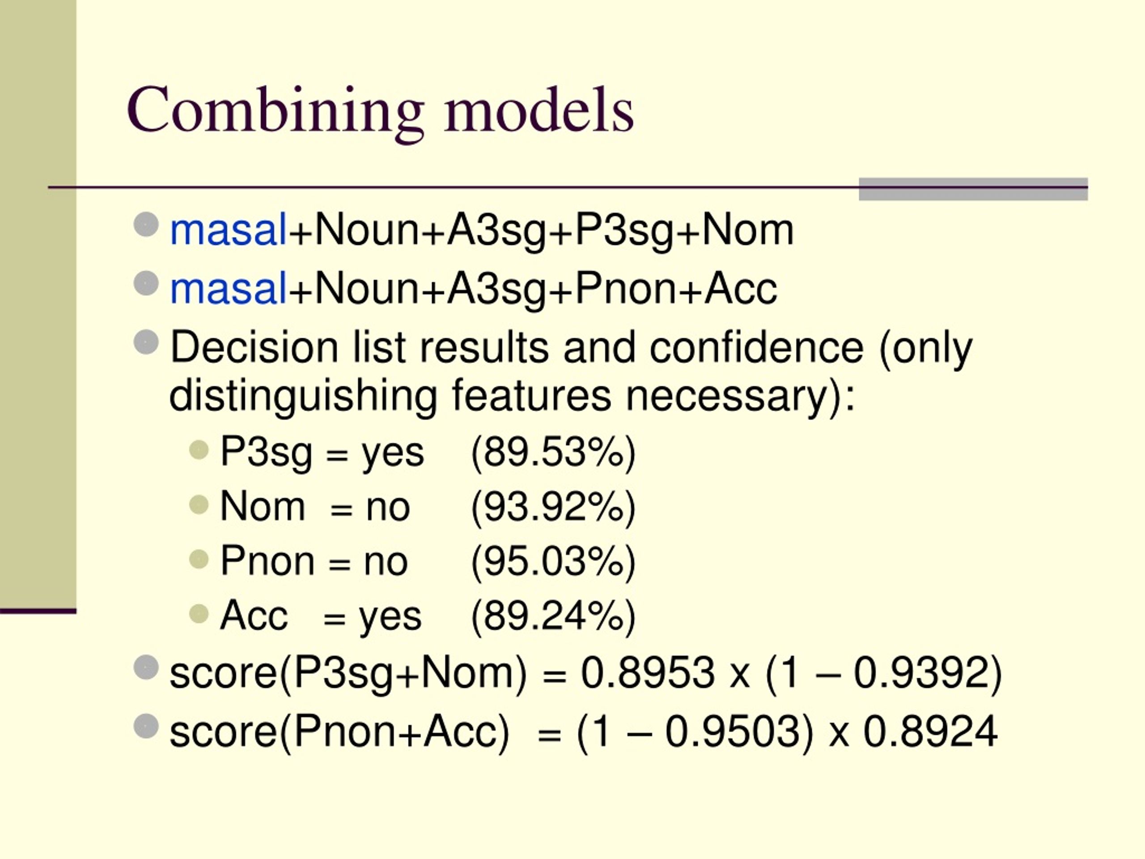Click the bullet before masal+Noun+A3sg+P3sg+Nom
The image size is (1145, 859).
pyautogui.click(x=146, y=225)
